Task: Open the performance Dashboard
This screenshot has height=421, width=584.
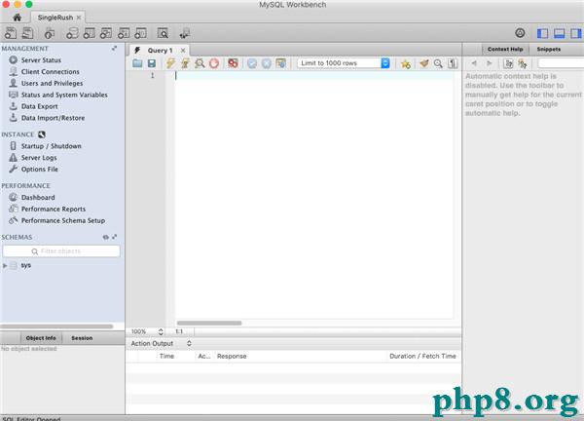Action: (x=38, y=197)
